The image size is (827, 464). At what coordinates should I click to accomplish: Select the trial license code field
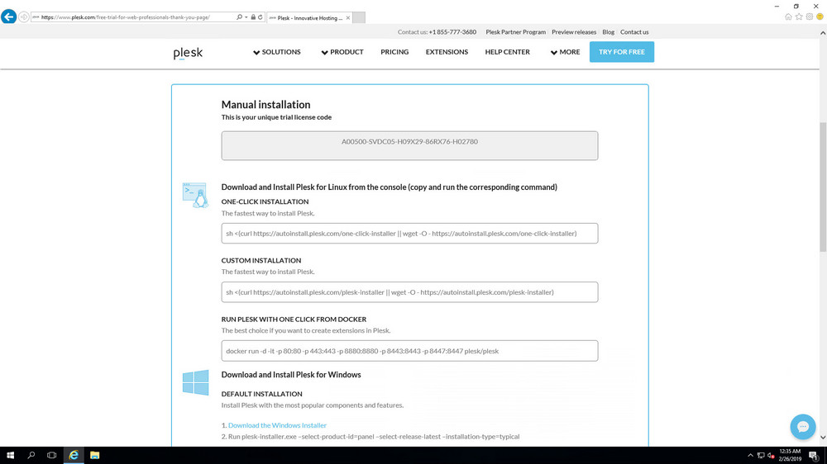point(410,145)
